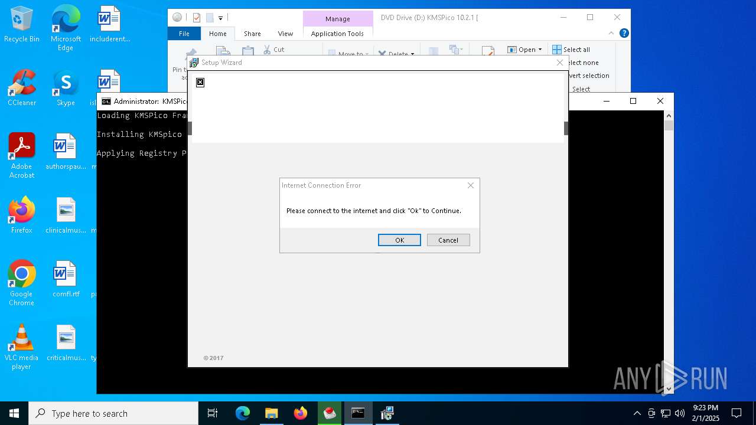
Task: Open Customize Quick Access Toolbar dropdown
Action: pos(220,18)
